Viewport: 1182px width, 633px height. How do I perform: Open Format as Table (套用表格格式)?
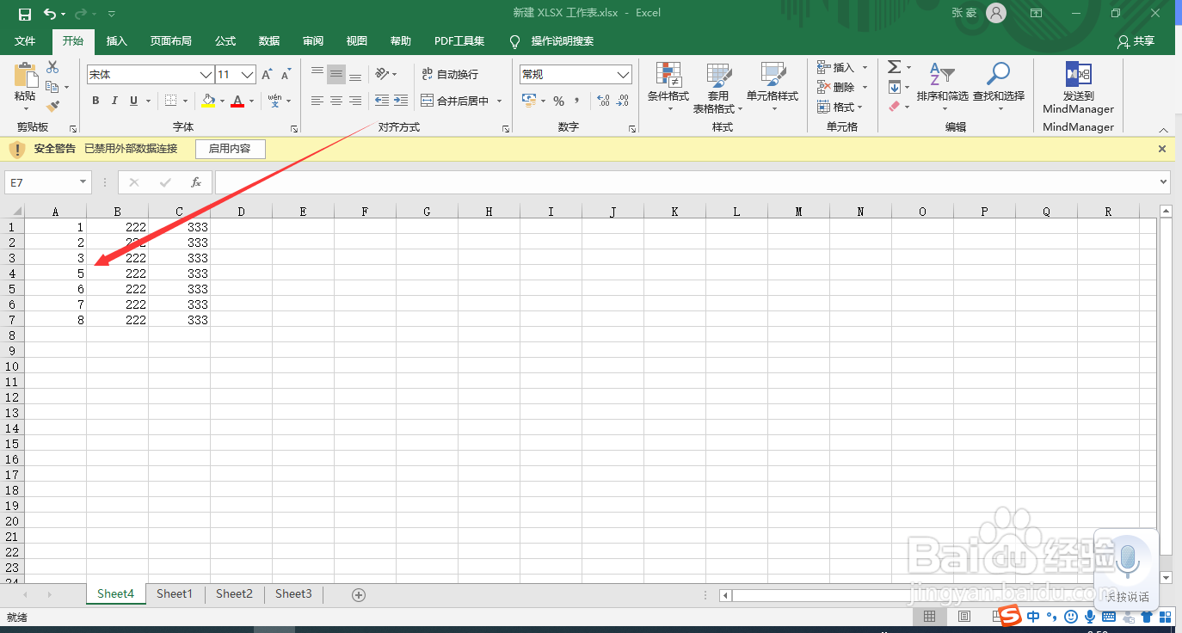pos(718,87)
